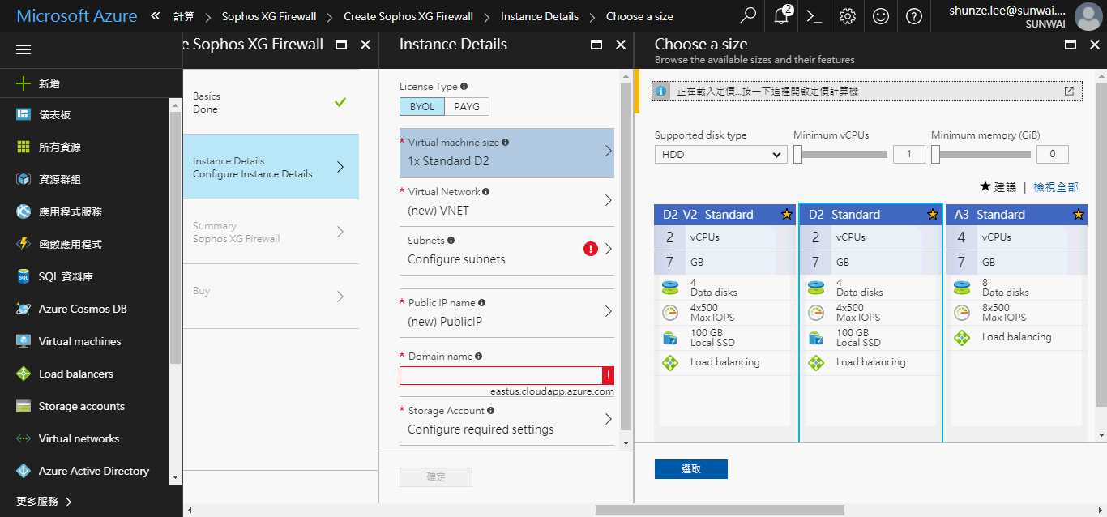Go to Instance Details breadcrumb

[x=540, y=16]
